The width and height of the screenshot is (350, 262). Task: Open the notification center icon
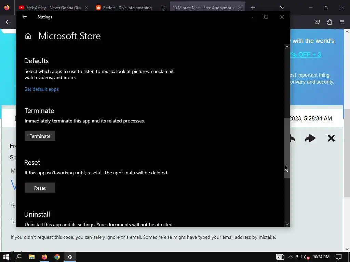click(339, 257)
